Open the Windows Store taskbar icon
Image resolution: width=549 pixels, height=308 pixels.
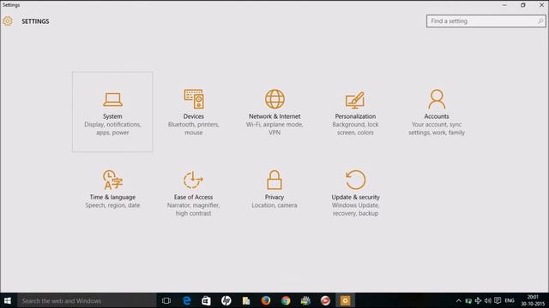(x=206, y=300)
